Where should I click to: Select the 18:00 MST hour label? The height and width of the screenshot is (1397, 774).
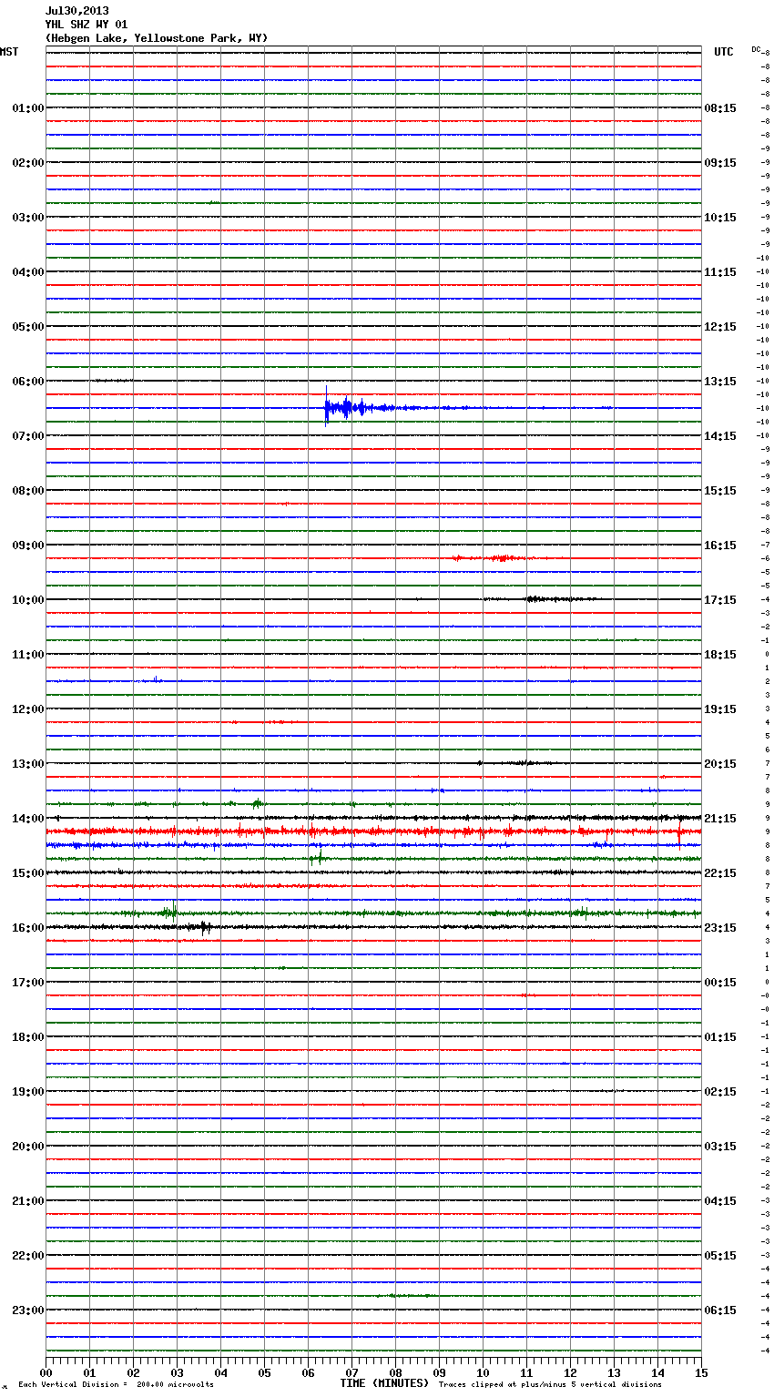(28, 1037)
